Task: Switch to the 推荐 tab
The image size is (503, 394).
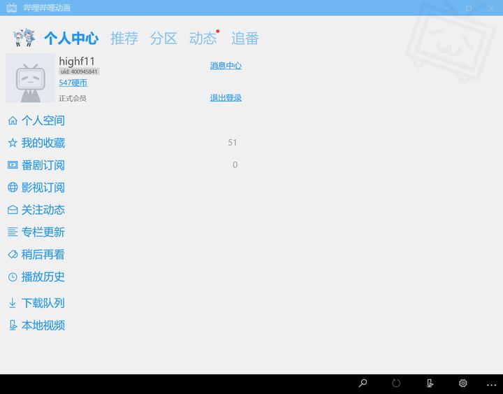Action: 124,38
